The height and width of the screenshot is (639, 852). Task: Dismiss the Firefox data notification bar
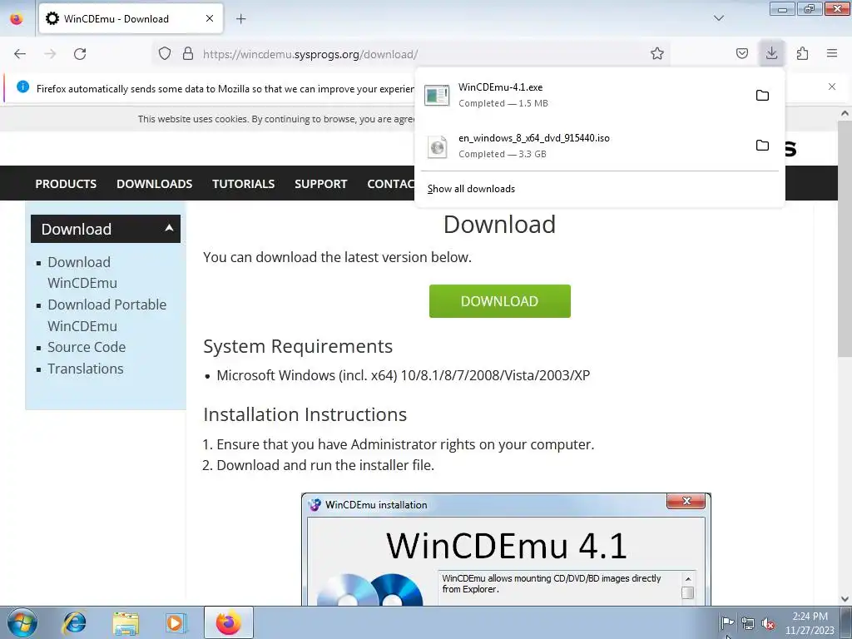[832, 87]
